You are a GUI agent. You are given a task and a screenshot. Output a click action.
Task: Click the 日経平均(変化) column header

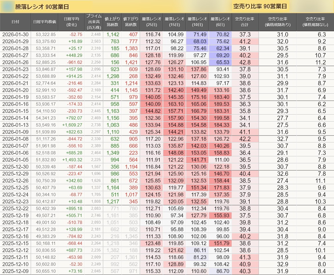(71, 22)
